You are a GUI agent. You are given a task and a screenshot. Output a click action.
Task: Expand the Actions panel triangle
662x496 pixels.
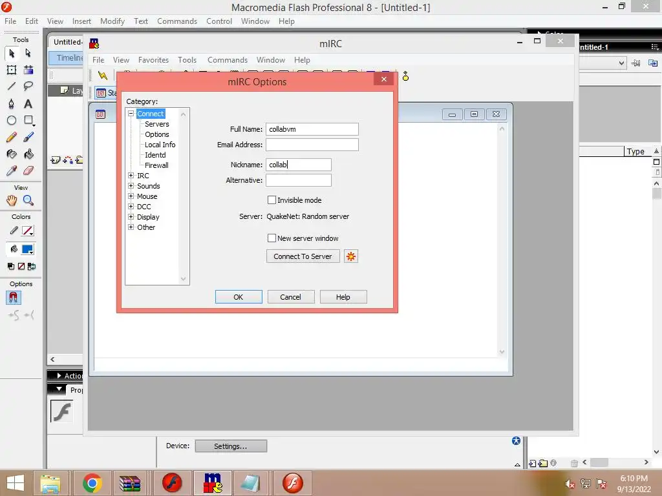click(x=59, y=375)
